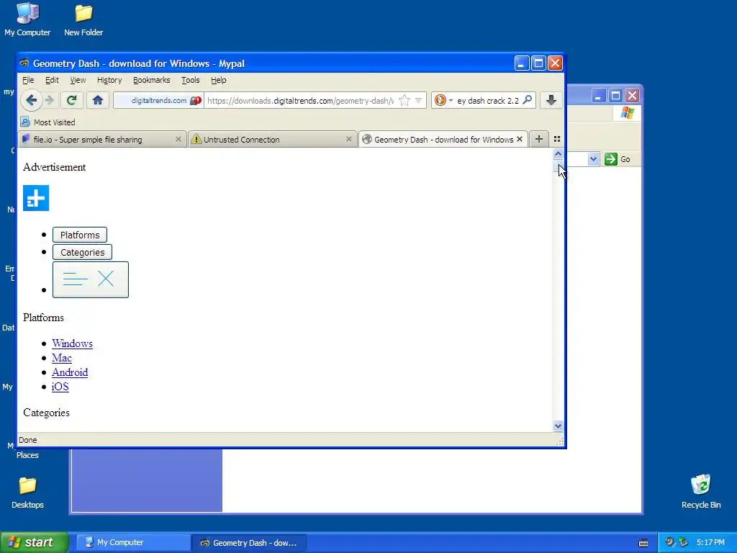Open the URL history dropdown arrow

coord(418,100)
